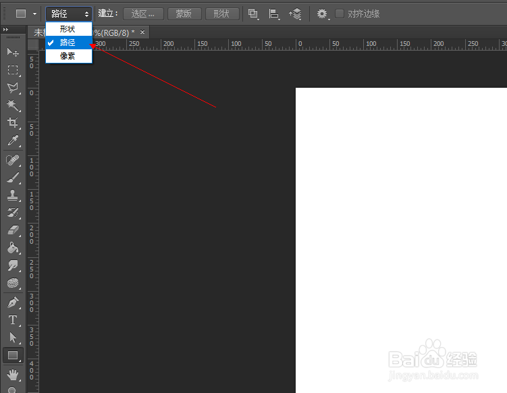The image size is (507, 393).
Task: Expand toolbox with double-arrow icon
Action: (5, 30)
